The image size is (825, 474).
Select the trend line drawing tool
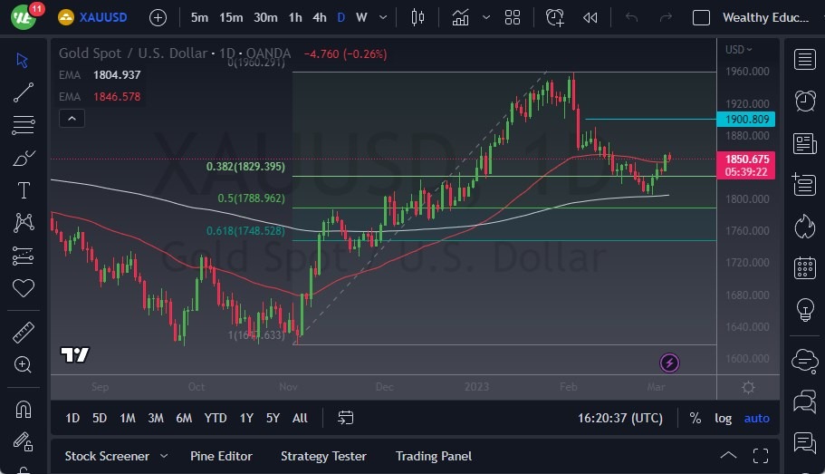(x=24, y=92)
